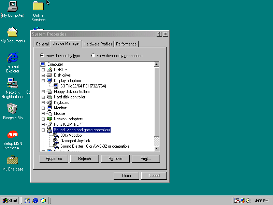Select the Network adapters icon
Screen dimensions: 273x205
(49, 119)
